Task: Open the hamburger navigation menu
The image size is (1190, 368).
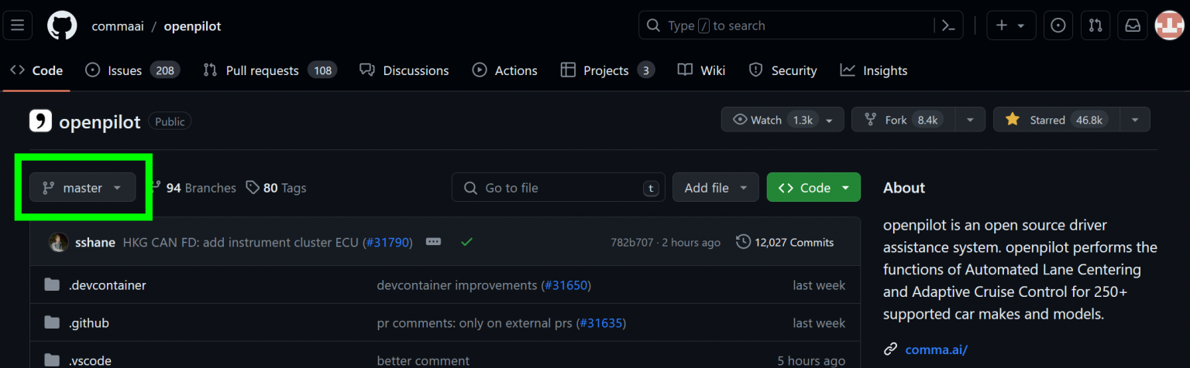Action: [x=17, y=26]
